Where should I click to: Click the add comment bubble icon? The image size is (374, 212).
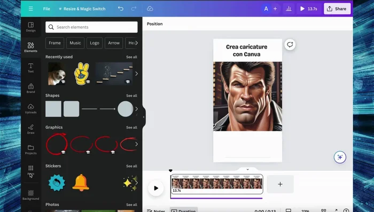pos(290,45)
